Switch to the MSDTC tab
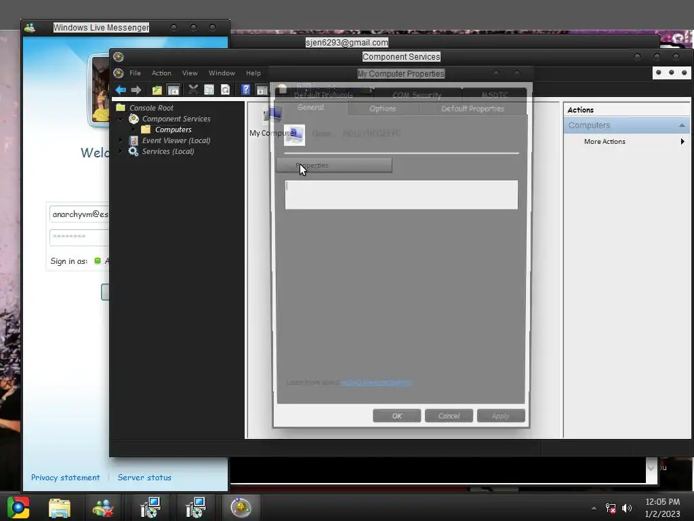This screenshot has width=694, height=521. 494,95
